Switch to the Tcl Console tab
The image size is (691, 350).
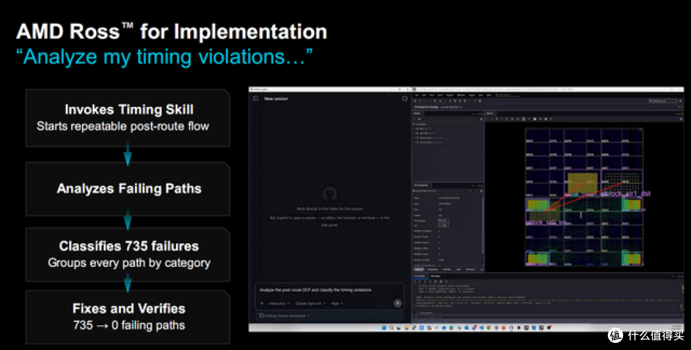(420, 276)
